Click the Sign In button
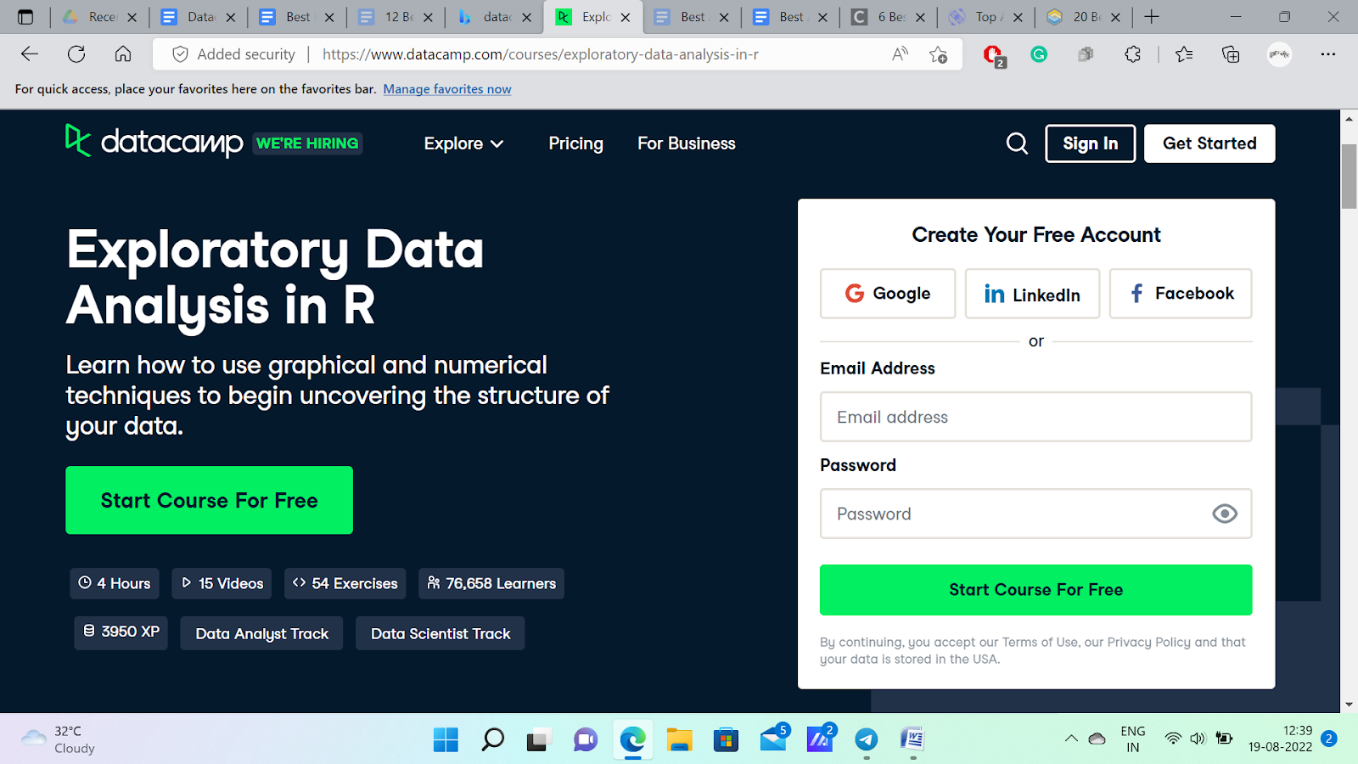This screenshot has height=764, width=1358. (1091, 143)
